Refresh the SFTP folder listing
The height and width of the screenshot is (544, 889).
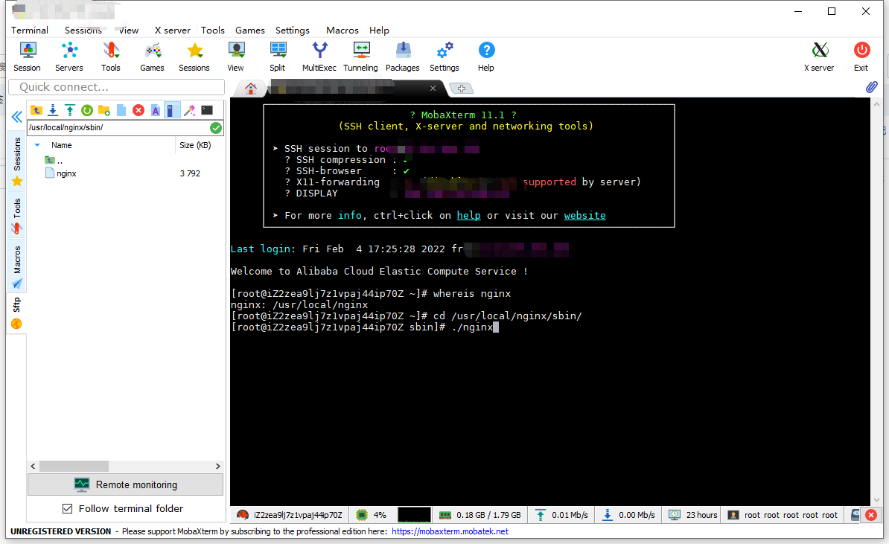pyautogui.click(x=87, y=110)
